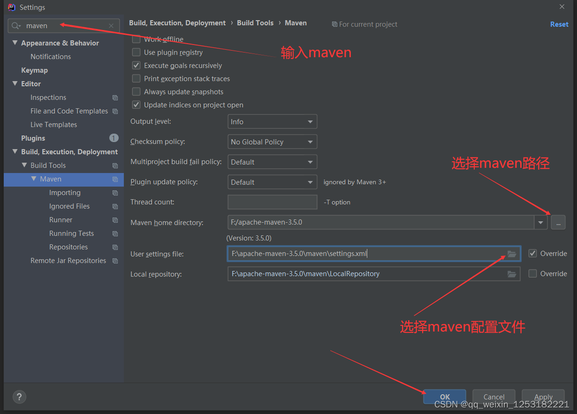
Task: Enable Override for Local repository
Action: click(x=532, y=273)
